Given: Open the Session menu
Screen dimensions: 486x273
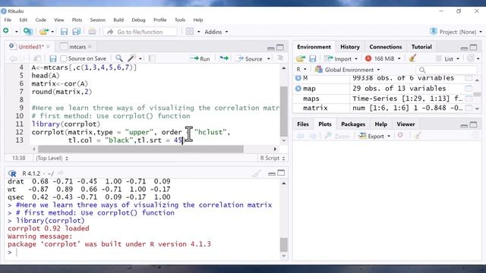Looking at the screenshot, I should pos(98,20).
